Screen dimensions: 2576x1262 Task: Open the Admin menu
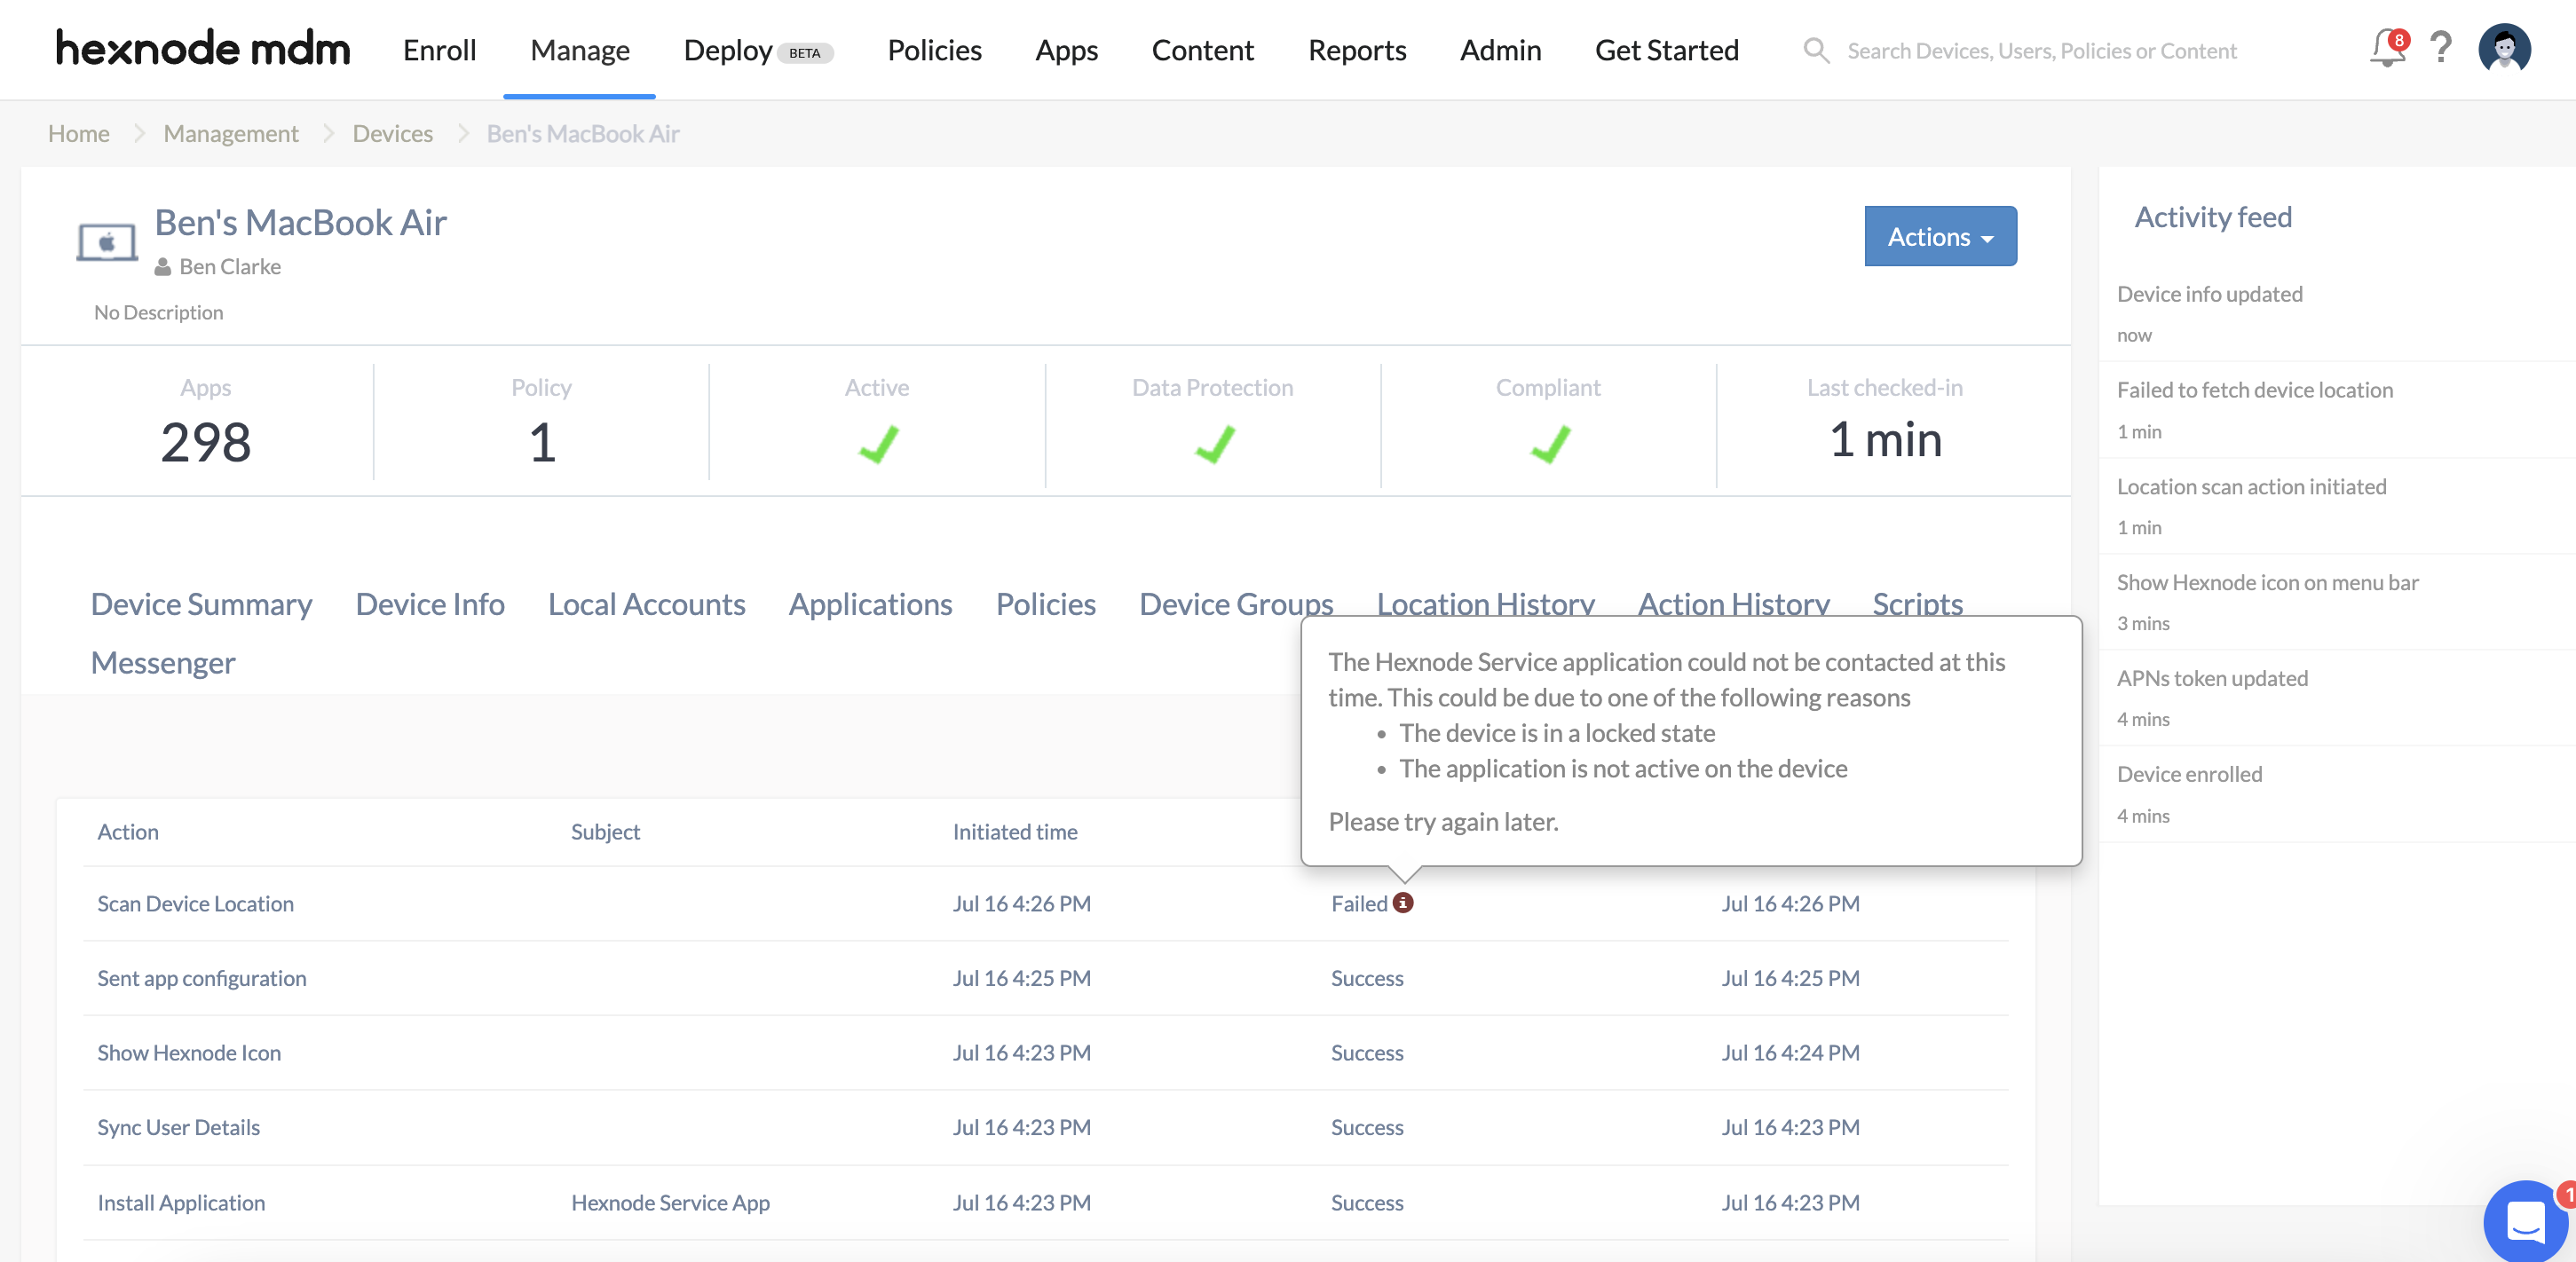[x=1500, y=49]
